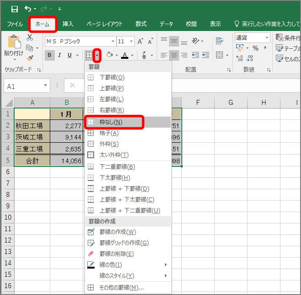The width and height of the screenshot is (301, 295).
Task: Merge and center the selected cells
Action: click(x=219, y=55)
